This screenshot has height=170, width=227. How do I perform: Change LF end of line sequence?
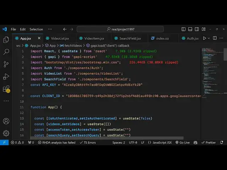(143, 142)
